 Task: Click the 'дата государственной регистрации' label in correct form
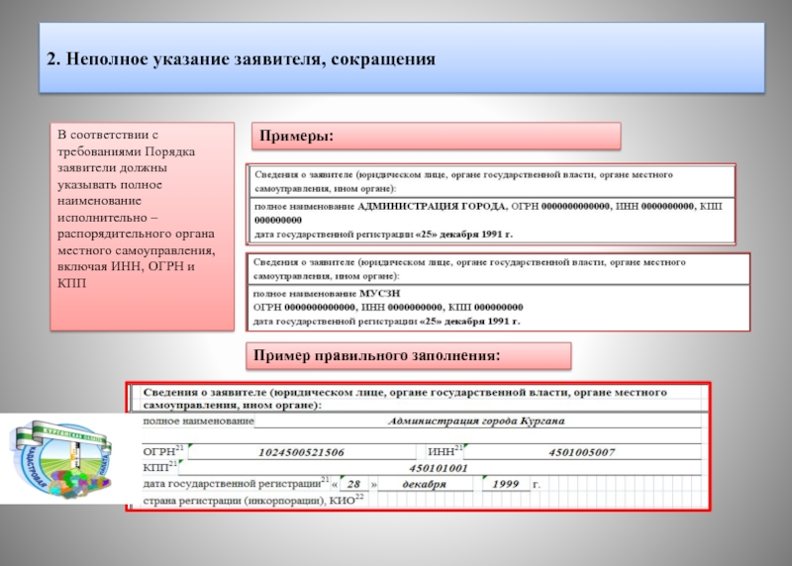coord(234,484)
